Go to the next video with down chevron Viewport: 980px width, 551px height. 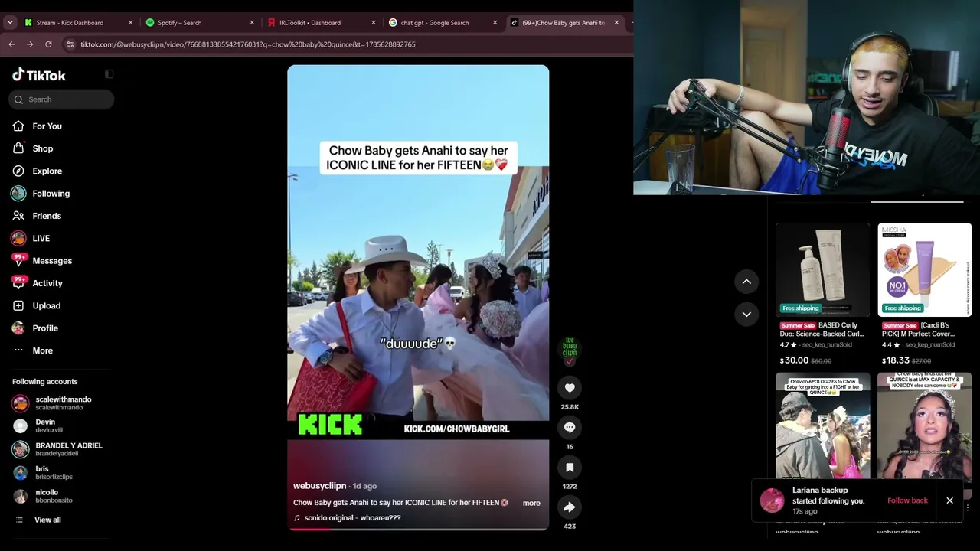tap(746, 314)
